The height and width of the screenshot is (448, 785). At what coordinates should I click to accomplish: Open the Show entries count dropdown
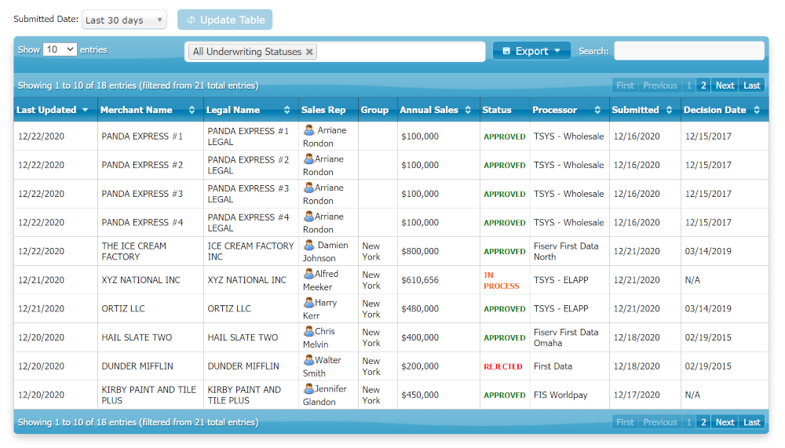[60, 49]
